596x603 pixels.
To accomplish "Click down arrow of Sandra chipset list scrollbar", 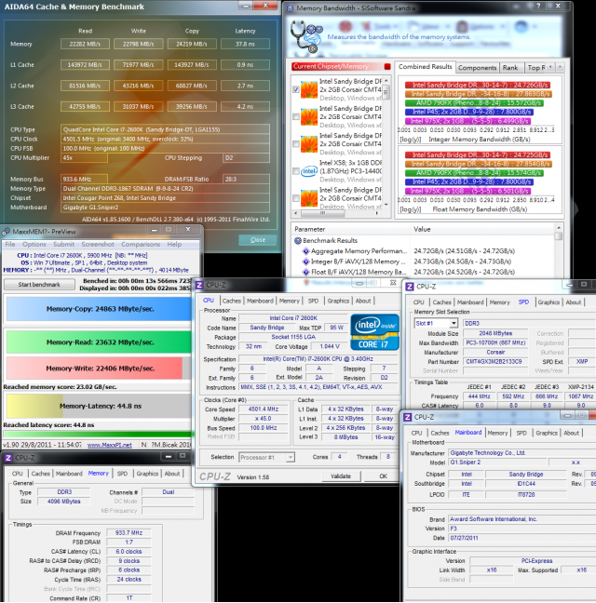I will click(386, 205).
